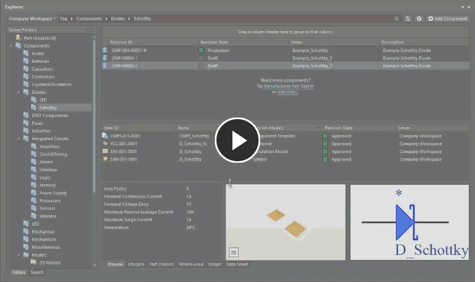Select the DT01 Components folder icon

tap(26, 115)
